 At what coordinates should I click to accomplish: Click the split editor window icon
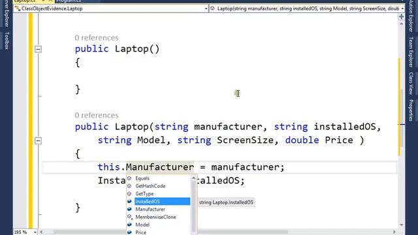(402, 17)
